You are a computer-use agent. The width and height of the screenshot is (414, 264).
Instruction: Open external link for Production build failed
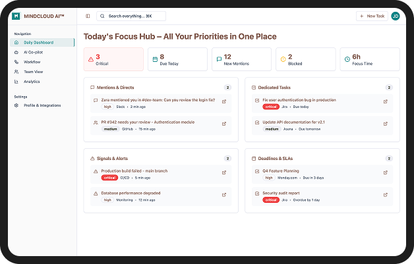click(x=224, y=172)
